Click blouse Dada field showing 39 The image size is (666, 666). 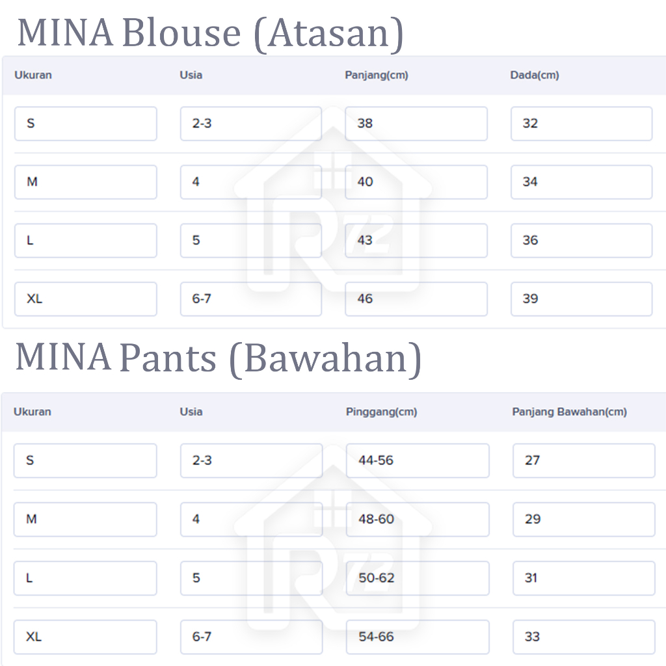[x=581, y=299]
